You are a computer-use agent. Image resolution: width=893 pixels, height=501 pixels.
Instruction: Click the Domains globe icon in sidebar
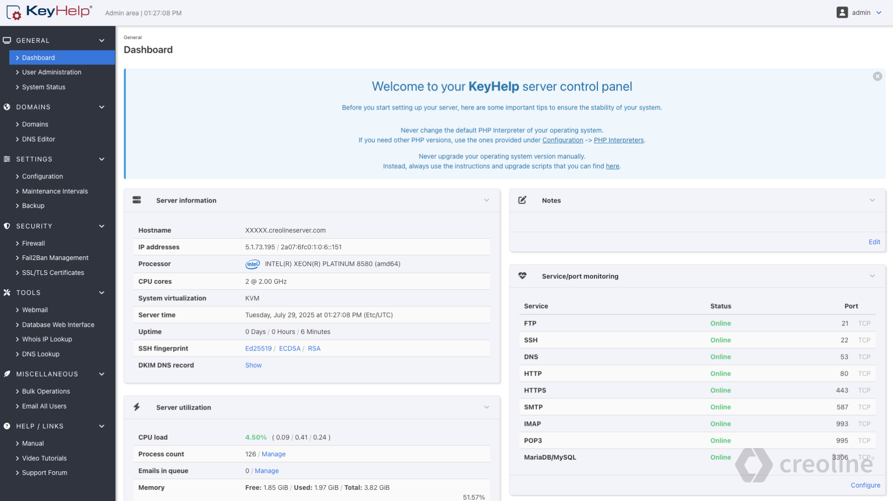point(7,107)
